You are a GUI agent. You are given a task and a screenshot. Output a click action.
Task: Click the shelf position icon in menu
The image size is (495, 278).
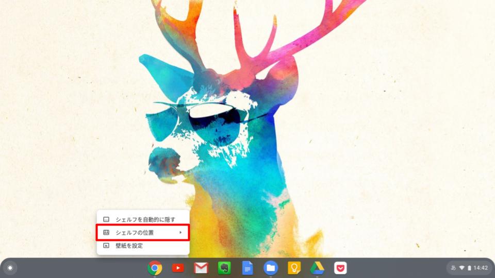click(x=106, y=233)
